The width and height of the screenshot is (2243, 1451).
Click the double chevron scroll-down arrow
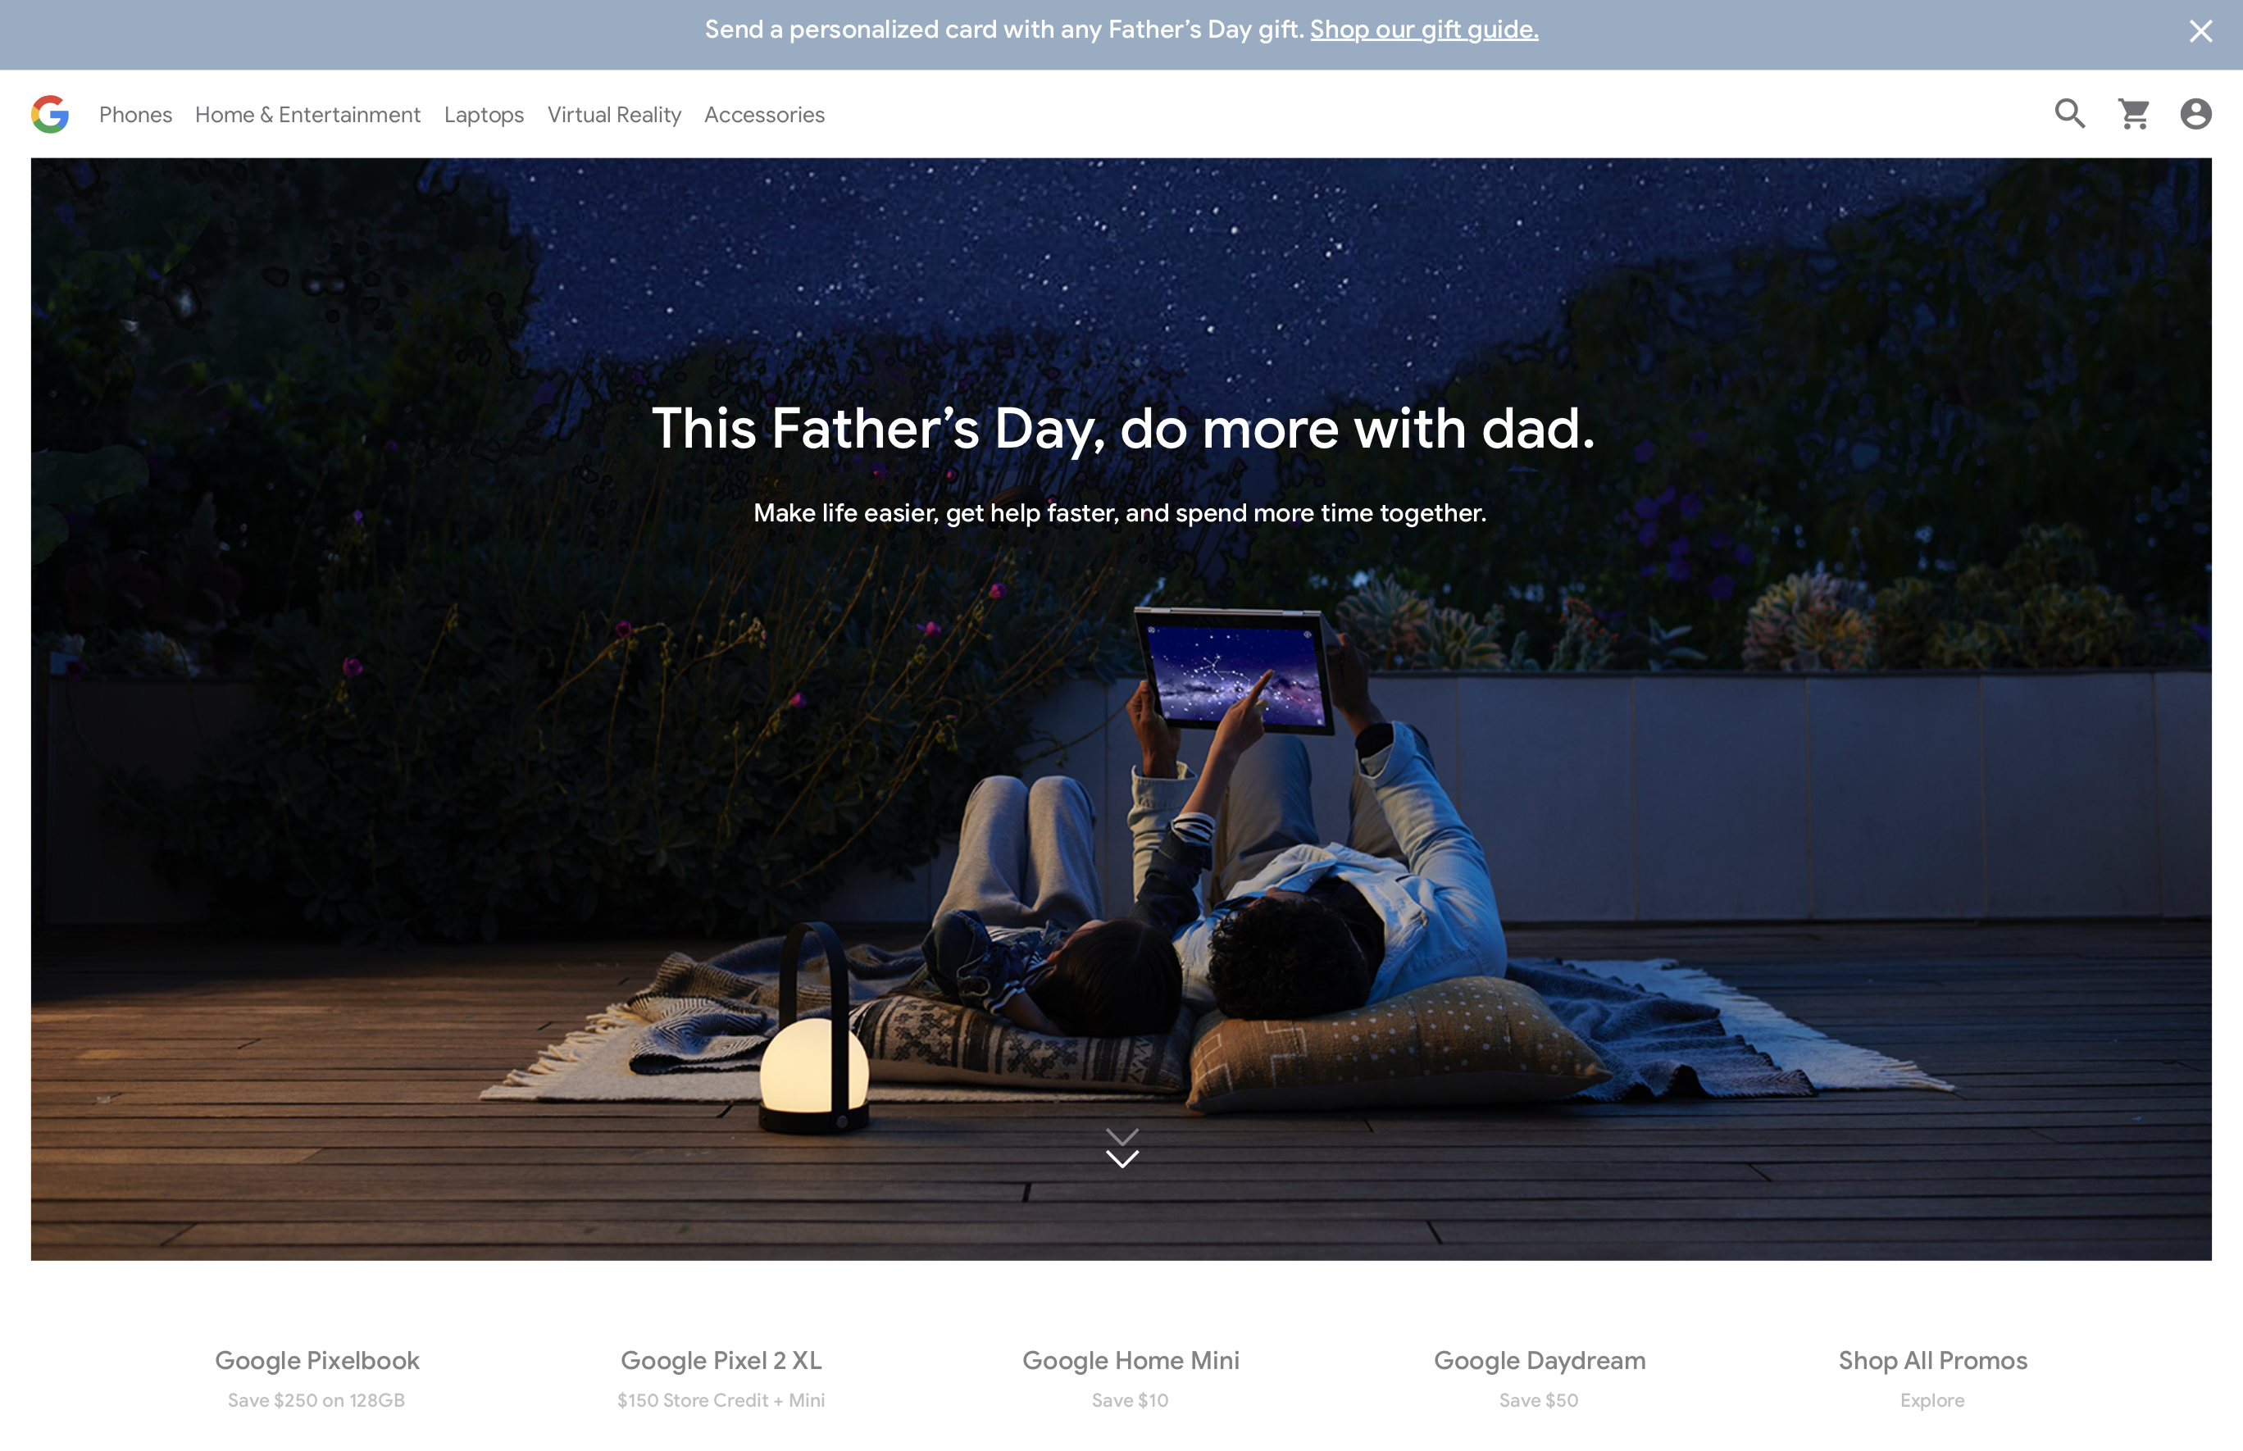1122,1148
